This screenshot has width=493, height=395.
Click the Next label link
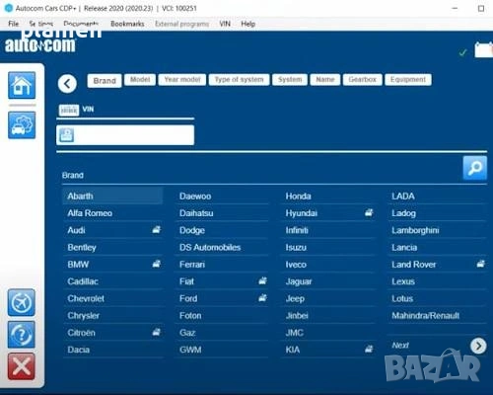[x=400, y=346]
